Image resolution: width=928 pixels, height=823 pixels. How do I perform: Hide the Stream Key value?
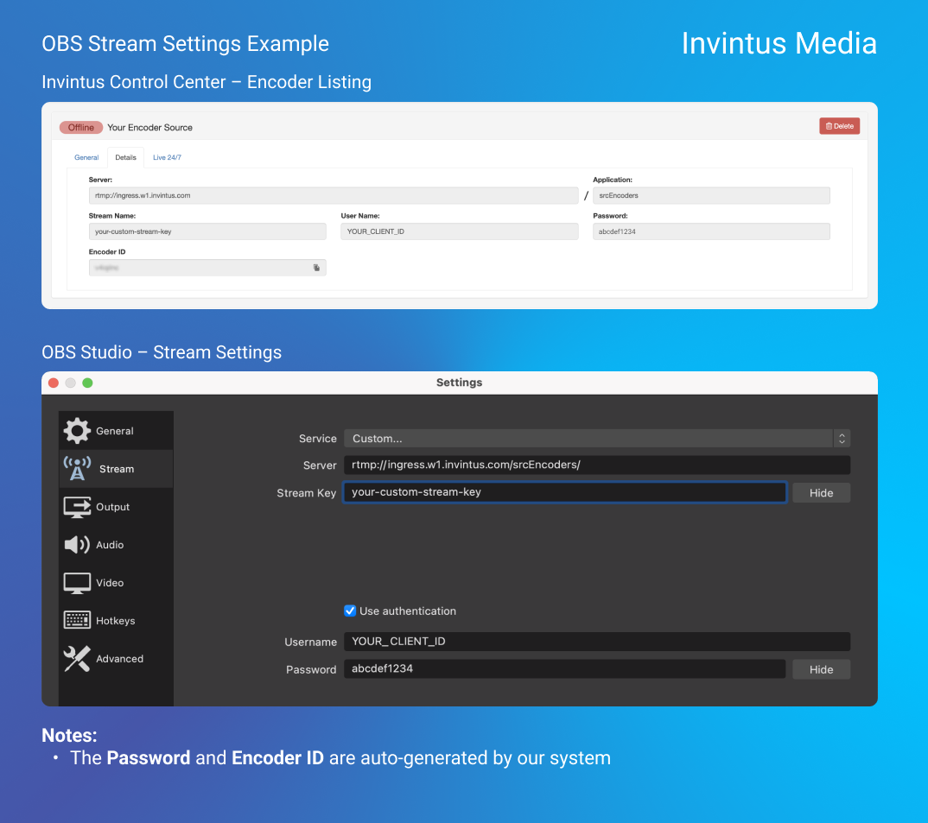[821, 493]
